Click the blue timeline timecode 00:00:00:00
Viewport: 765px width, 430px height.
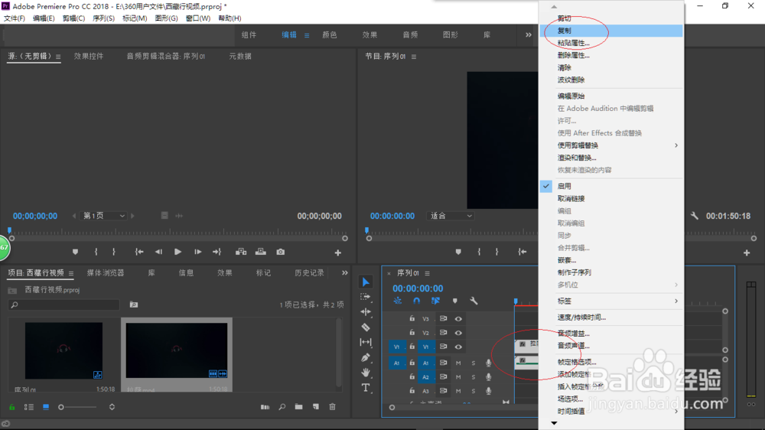(418, 288)
